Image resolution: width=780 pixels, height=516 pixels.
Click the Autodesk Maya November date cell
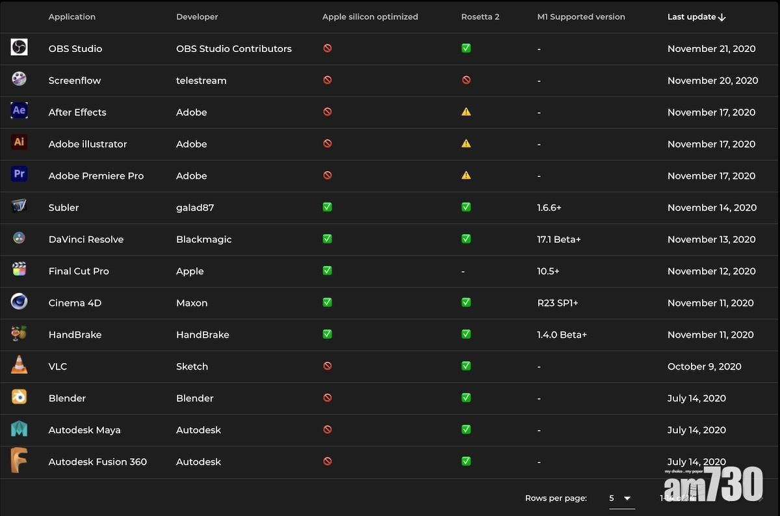pos(696,430)
